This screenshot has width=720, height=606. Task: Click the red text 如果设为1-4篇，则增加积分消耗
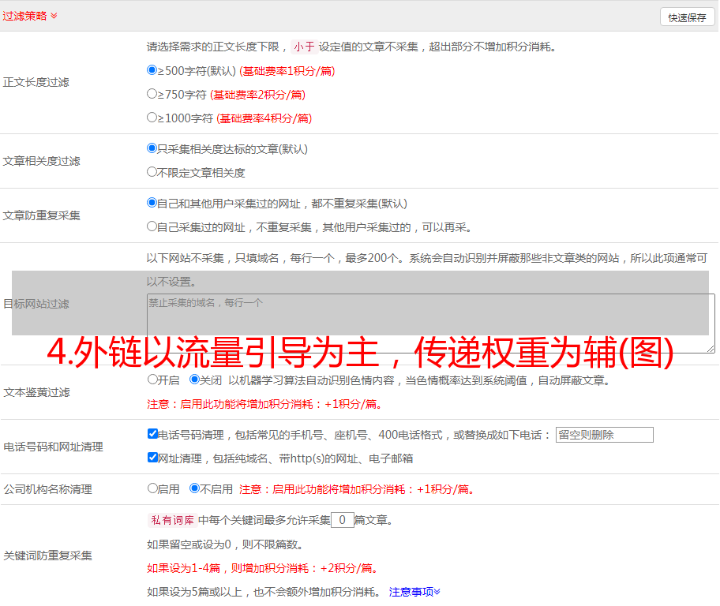click(x=263, y=568)
